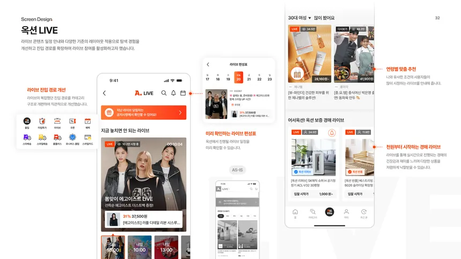Open the Smile Card icon

point(87,137)
